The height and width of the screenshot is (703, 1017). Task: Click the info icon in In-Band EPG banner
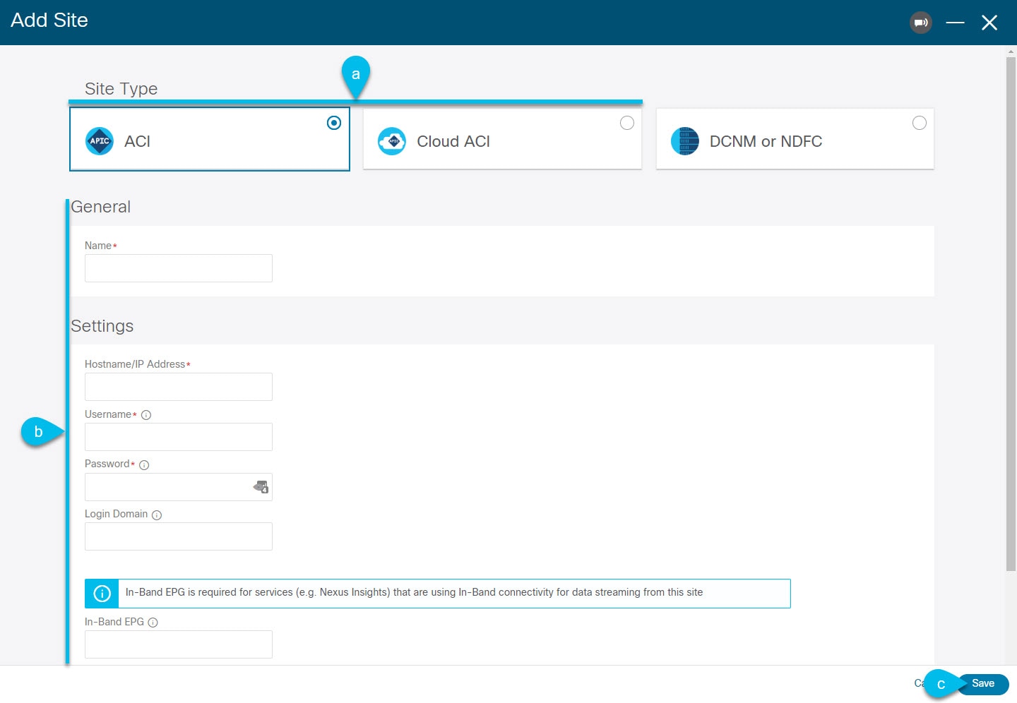pyautogui.click(x=102, y=594)
